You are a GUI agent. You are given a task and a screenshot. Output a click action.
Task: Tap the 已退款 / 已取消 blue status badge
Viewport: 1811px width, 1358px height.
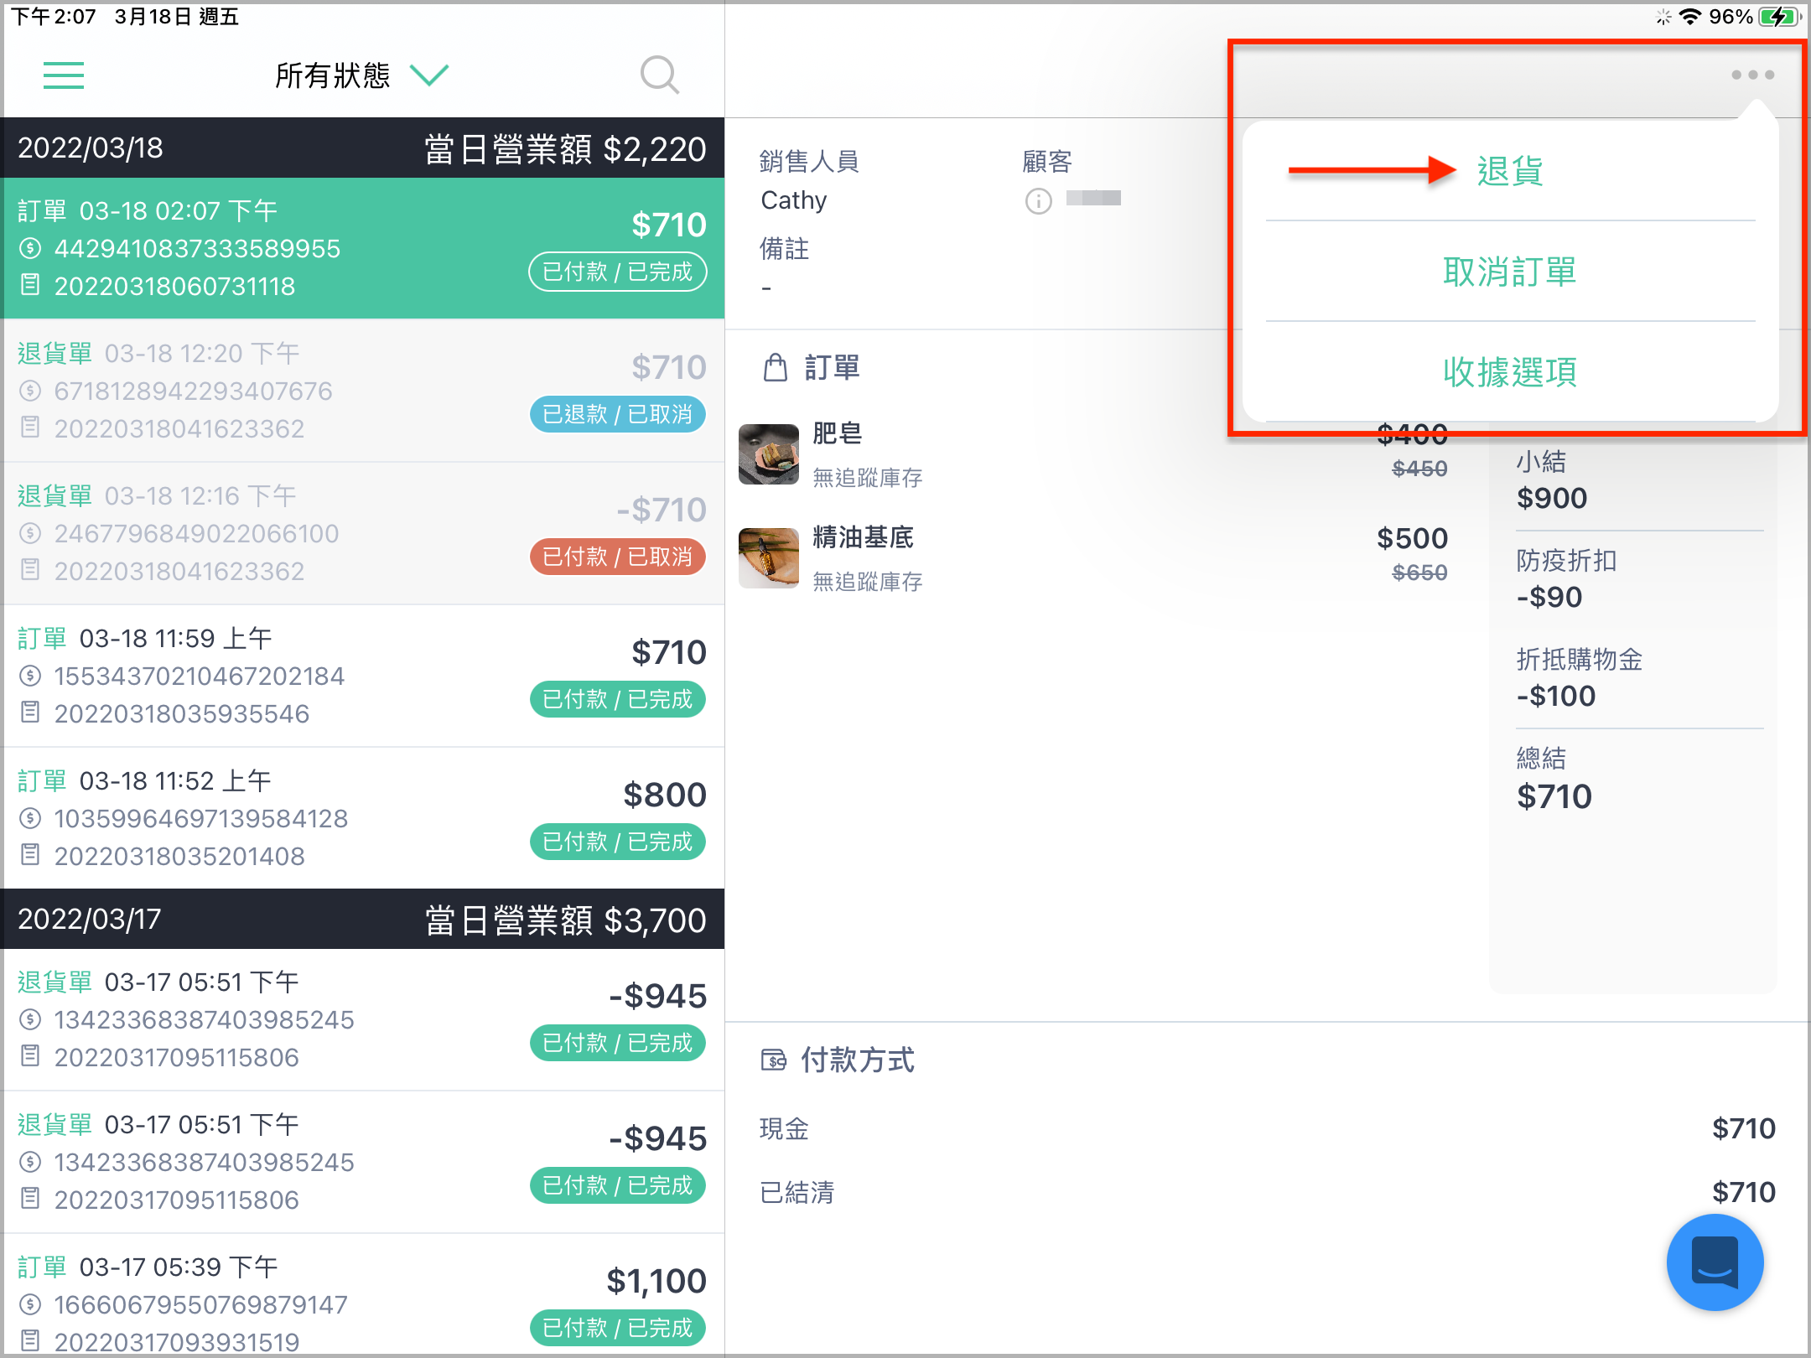coord(617,414)
